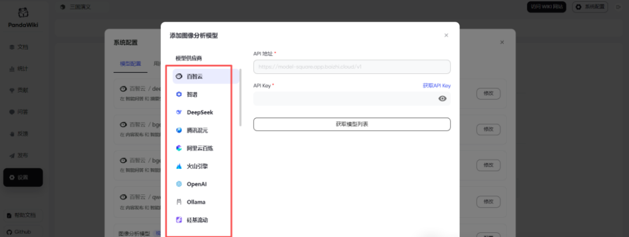Click the 帮助文档 document icon
The image size is (629, 237).
tap(9, 216)
